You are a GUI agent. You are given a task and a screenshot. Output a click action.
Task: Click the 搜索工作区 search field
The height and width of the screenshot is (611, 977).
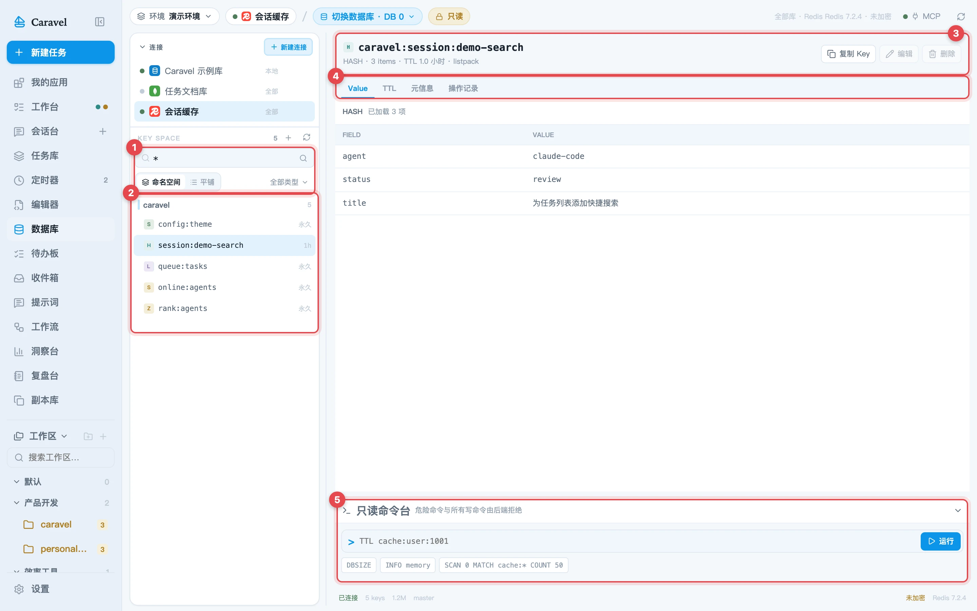(61, 458)
